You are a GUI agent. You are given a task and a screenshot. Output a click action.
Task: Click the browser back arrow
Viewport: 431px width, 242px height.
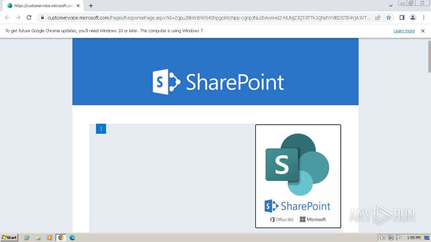(x=7, y=17)
